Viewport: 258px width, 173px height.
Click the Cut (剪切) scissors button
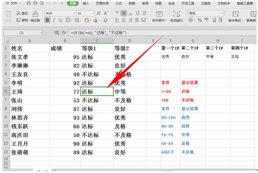tap(22, 13)
